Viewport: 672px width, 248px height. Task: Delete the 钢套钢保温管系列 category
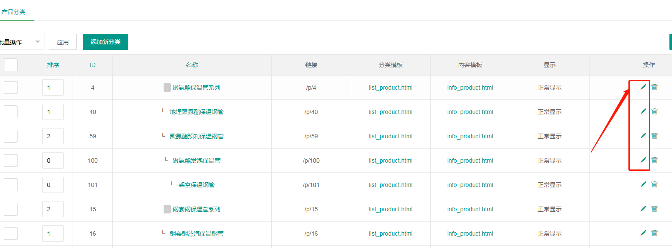(x=654, y=209)
